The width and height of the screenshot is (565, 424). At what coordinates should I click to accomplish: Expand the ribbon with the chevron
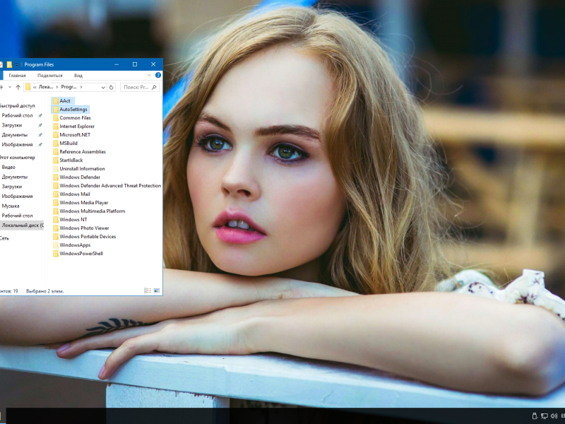pos(149,75)
